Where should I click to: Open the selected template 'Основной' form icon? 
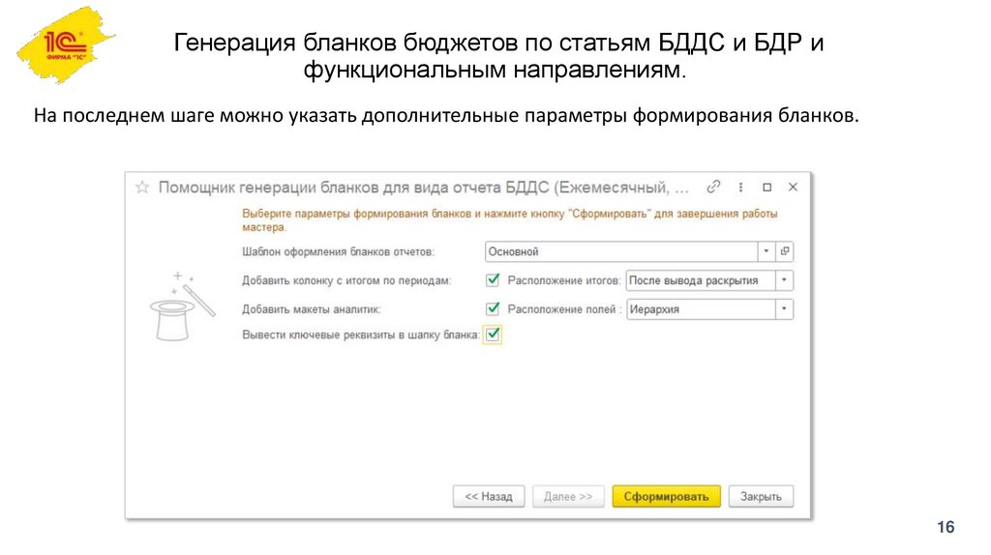[785, 251]
